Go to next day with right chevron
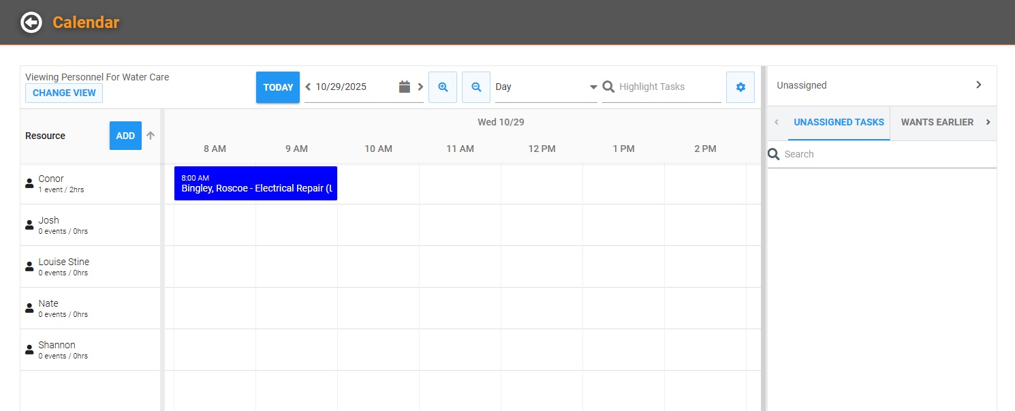Viewport: 1015px width, 411px height. (420, 87)
